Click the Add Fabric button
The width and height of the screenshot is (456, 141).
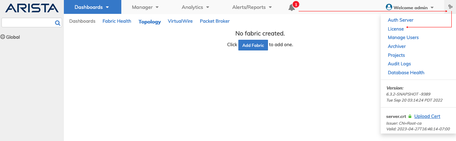pyautogui.click(x=253, y=45)
